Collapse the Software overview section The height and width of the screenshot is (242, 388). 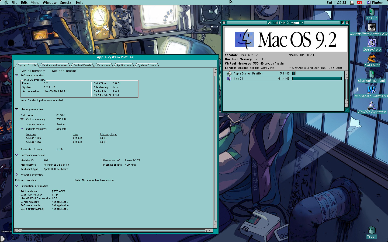click(17, 76)
